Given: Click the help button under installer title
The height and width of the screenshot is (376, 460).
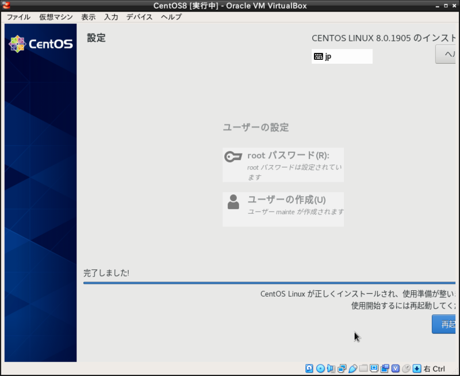Looking at the screenshot, I should tap(445, 54).
